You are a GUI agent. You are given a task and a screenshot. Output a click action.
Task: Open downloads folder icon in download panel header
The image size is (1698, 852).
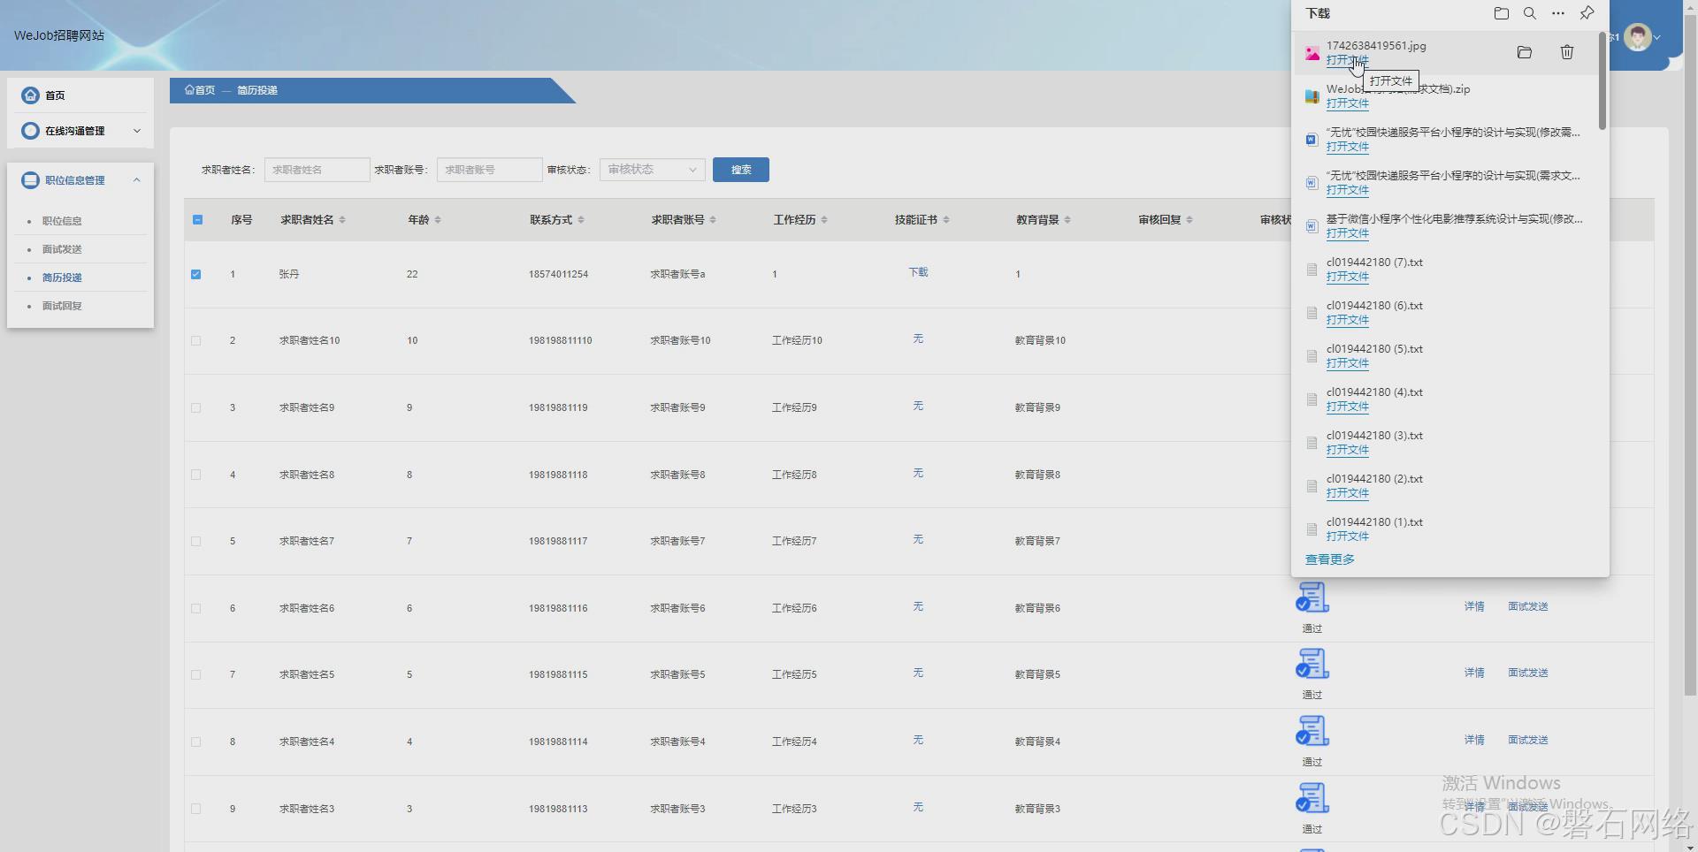(x=1501, y=13)
